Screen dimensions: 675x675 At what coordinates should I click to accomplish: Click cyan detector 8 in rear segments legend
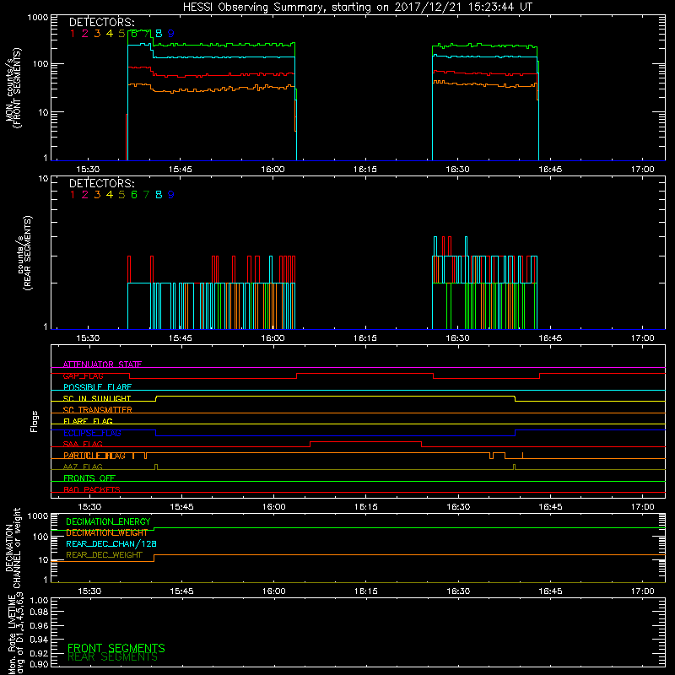159,195
